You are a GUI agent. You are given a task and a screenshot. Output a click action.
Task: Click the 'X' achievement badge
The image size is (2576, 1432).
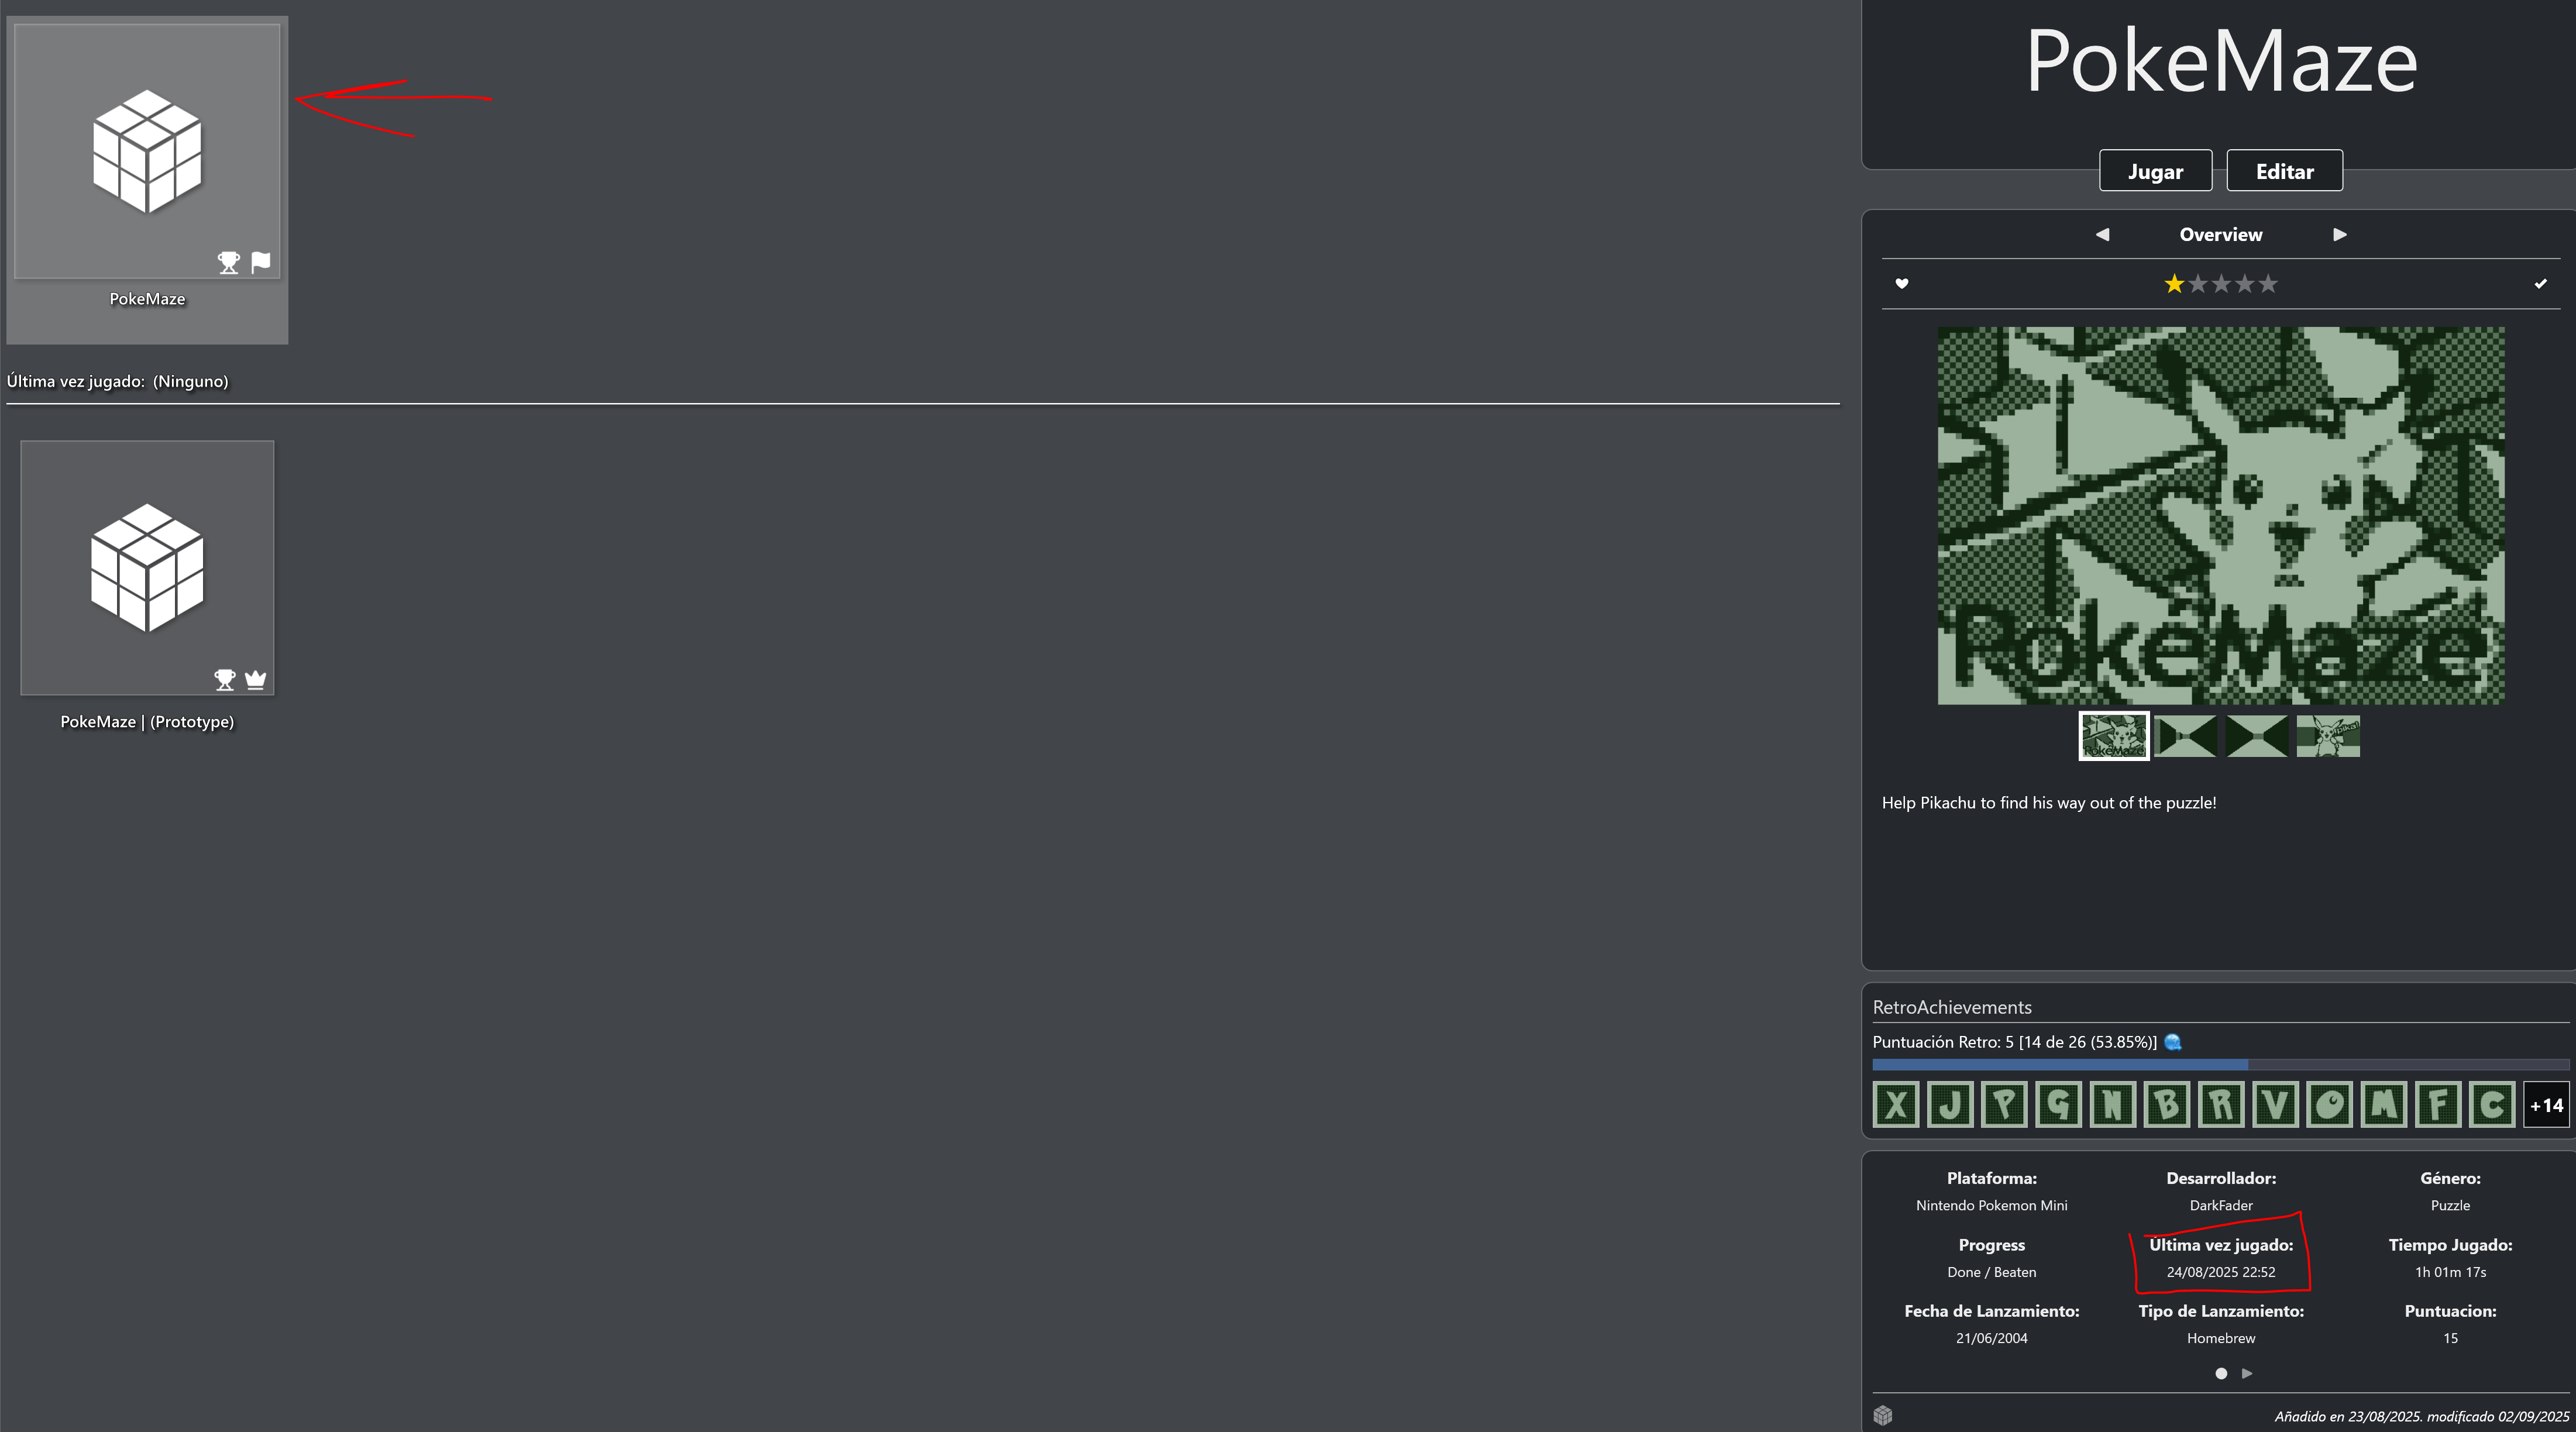point(1896,1105)
